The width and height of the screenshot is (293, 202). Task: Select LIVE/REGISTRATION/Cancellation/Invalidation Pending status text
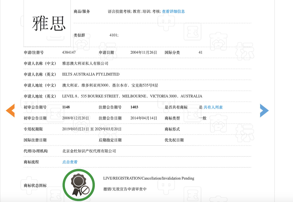149,178
